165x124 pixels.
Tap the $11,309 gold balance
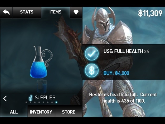150,13
